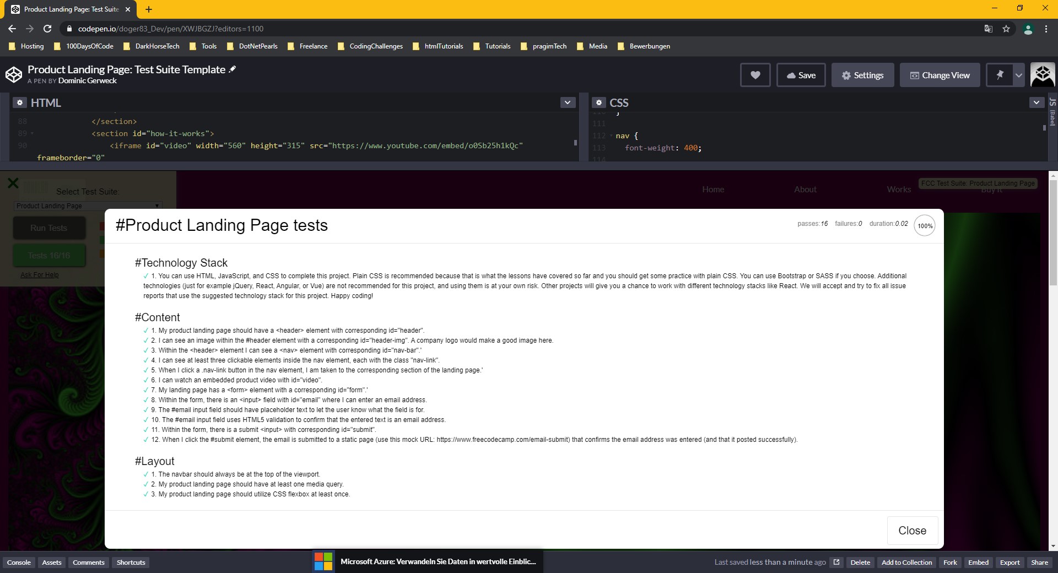
Task: Open the Console panel tab
Action: 19,563
